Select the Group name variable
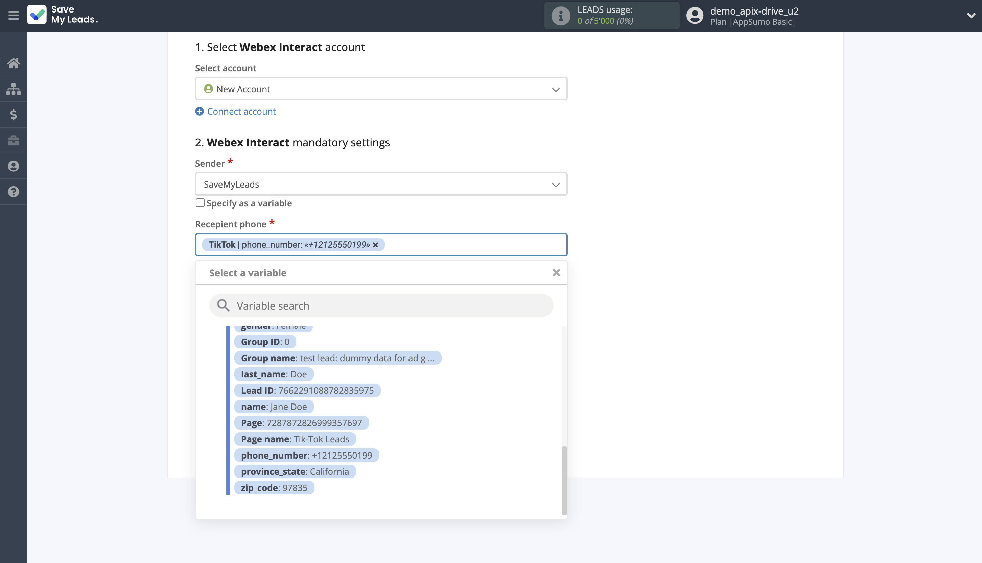The image size is (982, 563). [x=337, y=358]
